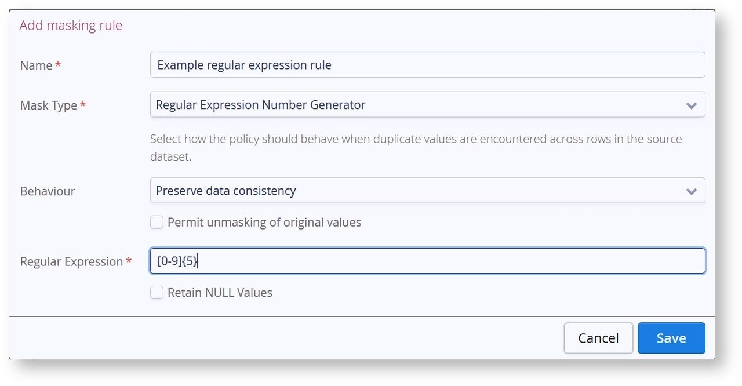Click the Name field label

36,65
